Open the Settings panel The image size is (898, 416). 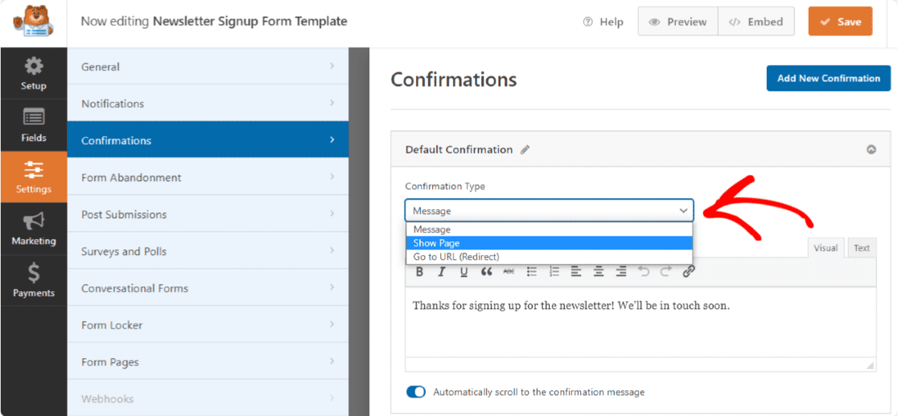click(34, 176)
